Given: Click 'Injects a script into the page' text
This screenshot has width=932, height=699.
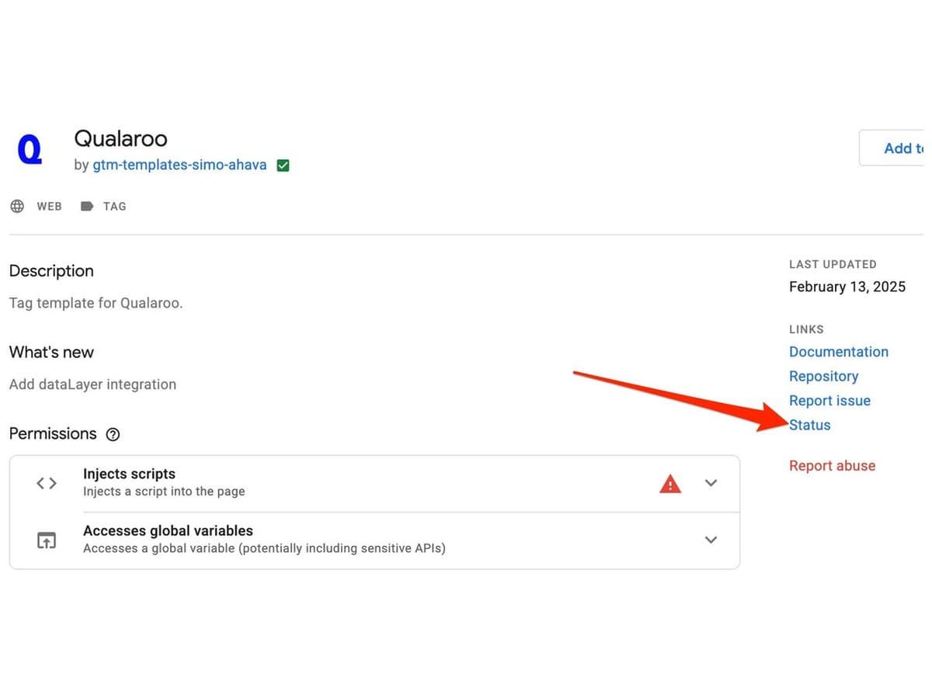Looking at the screenshot, I should click(164, 491).
